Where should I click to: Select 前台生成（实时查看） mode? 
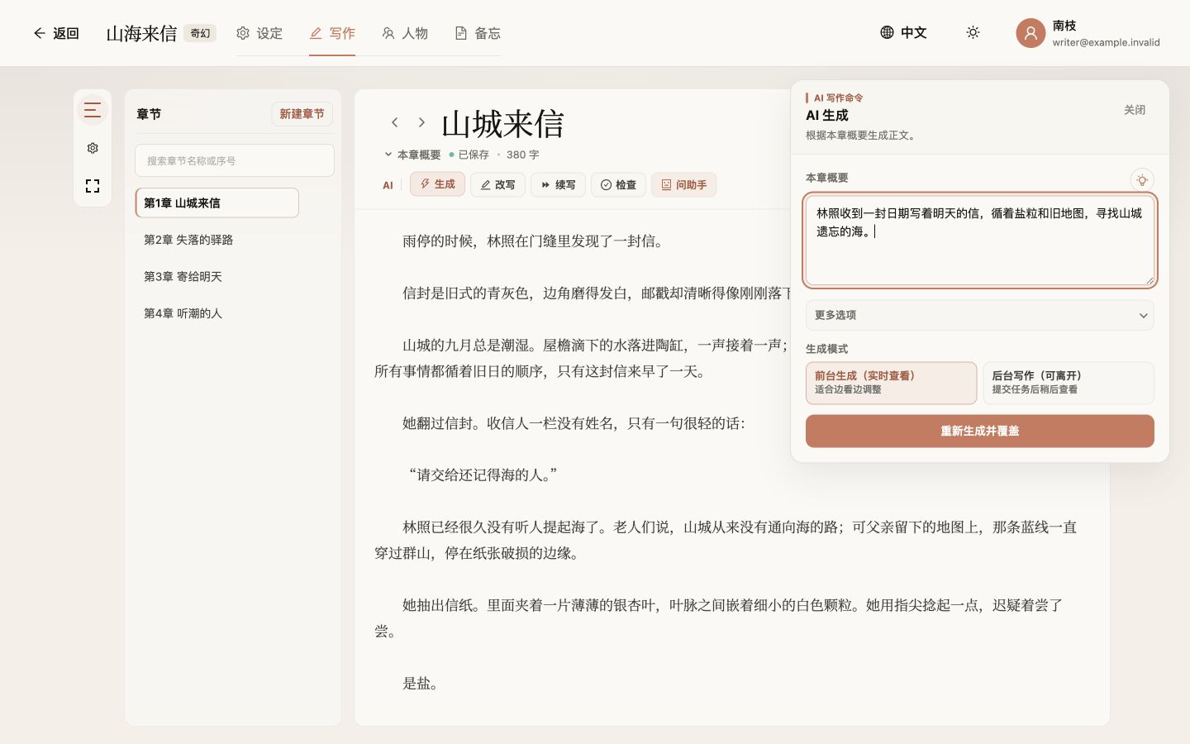[891, 383]
